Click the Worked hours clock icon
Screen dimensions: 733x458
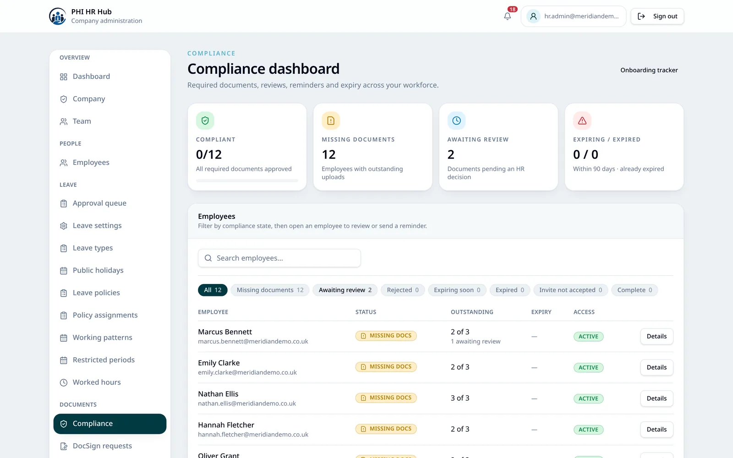pyautogui.click(x=64, y=383)
